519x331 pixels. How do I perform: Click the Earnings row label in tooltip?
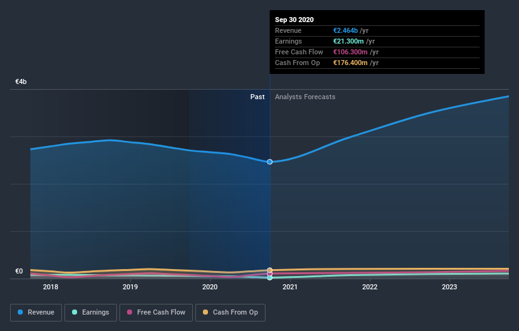click(288, 41)
